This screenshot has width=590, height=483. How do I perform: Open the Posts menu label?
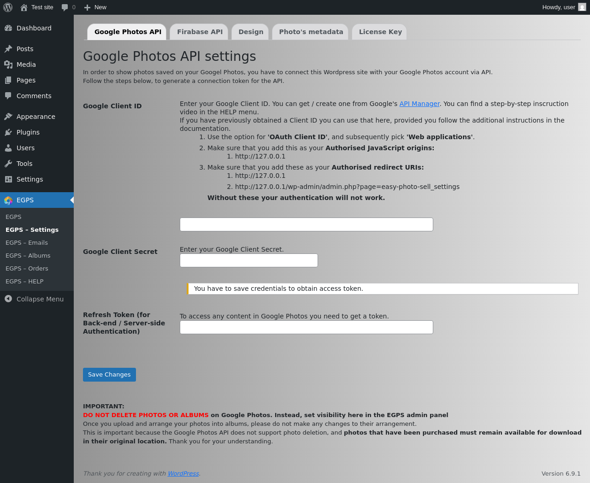click(x=25, y=49)
